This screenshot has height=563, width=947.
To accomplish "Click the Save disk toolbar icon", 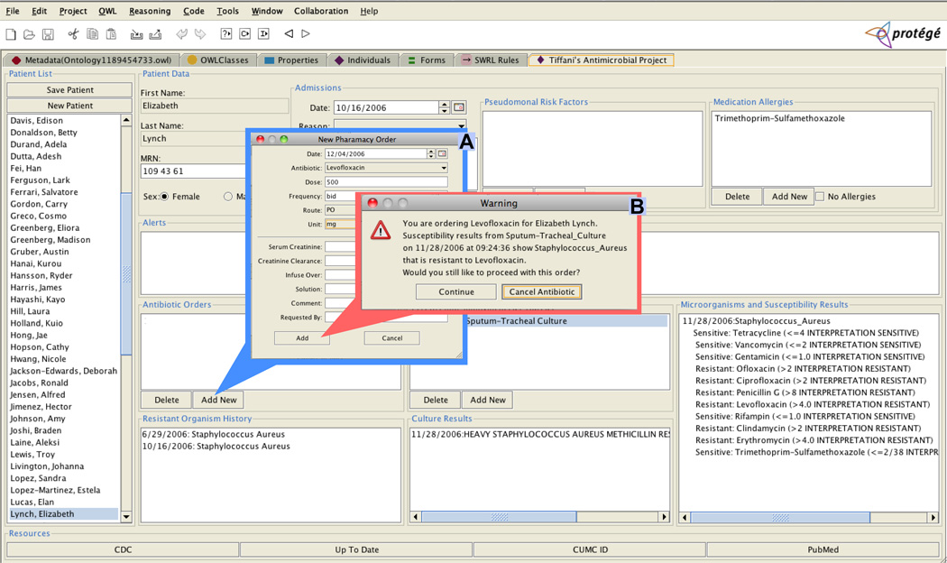I will pos(48,34).
